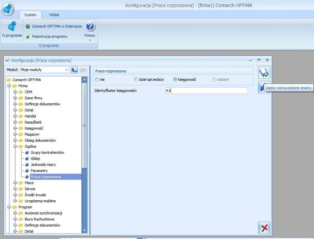Minimize the Konfiguracja window
Image resolution: width=314 pixels, height=239 pixels.
(x=251, y=60)
